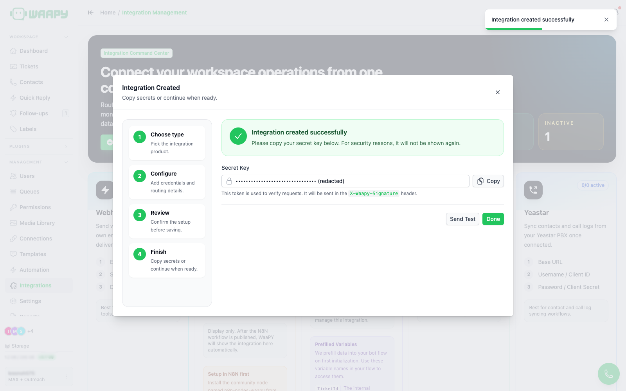Viewport: 626px width, 391px height.
Task: Click the lock icon in Secret Key
Action: (x=229, y=181)
